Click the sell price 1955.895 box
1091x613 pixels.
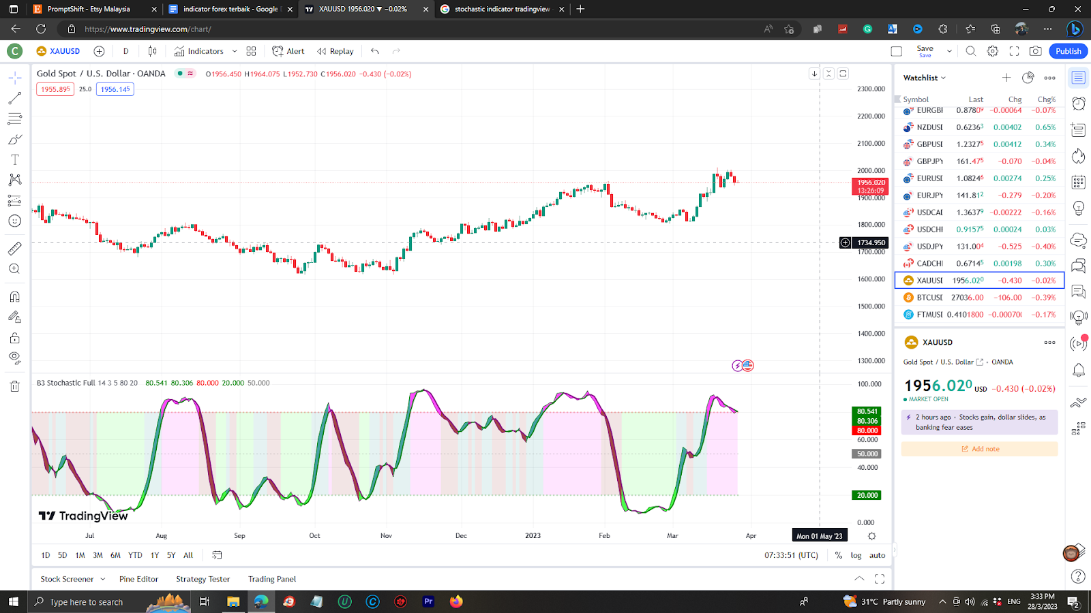click(55, 89)
